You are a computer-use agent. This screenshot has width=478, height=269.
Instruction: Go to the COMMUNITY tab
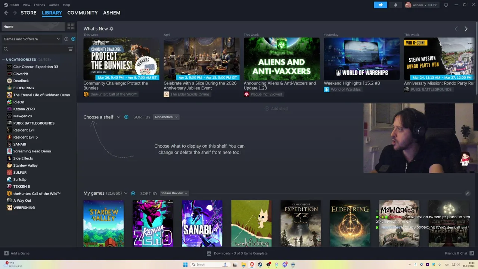click(83, 13)
